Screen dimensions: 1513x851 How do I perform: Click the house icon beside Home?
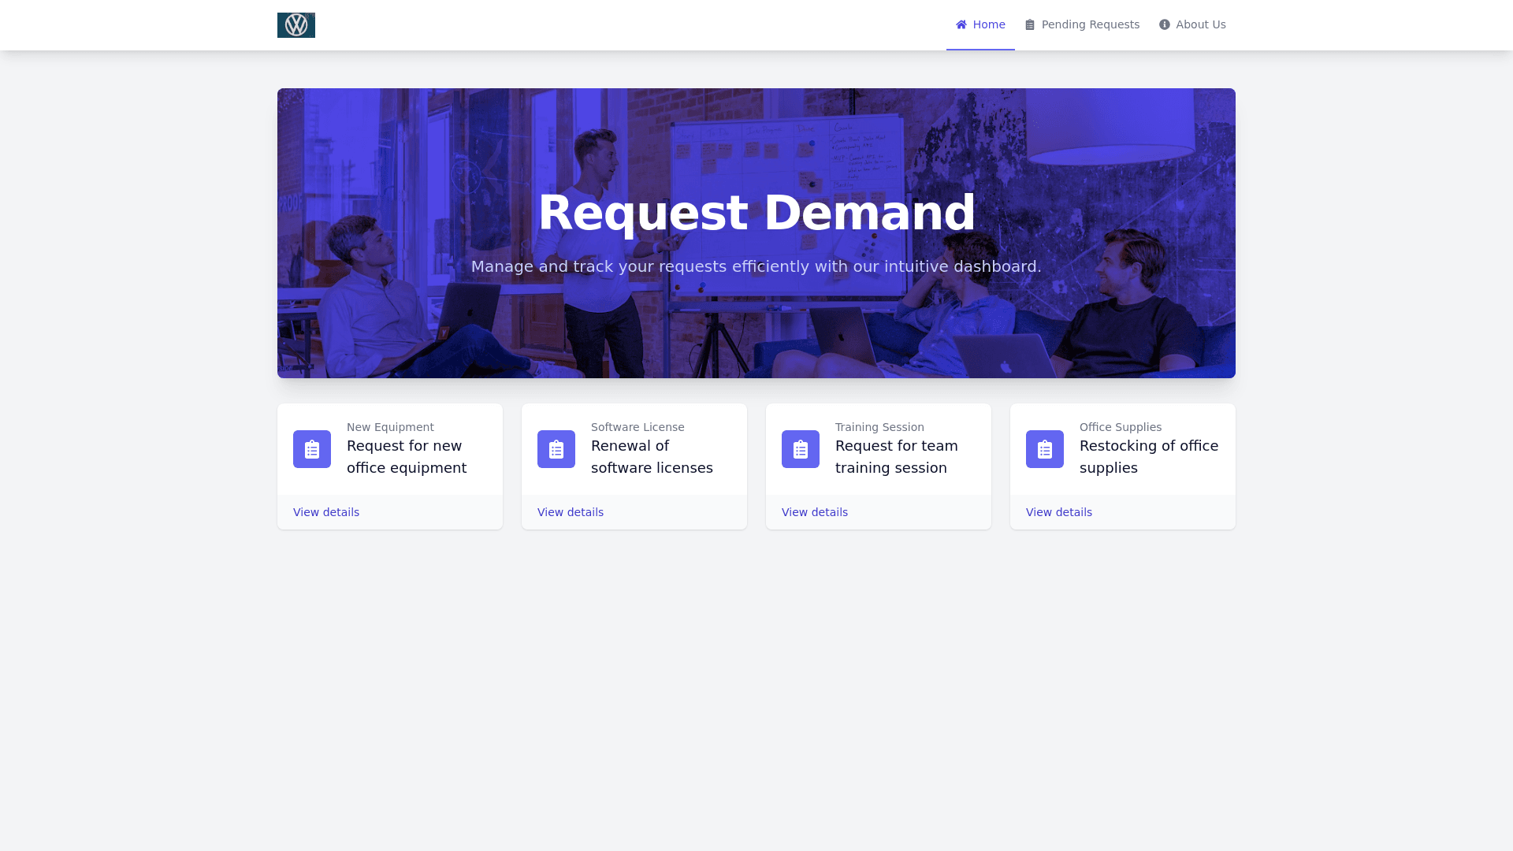point(961,24)
